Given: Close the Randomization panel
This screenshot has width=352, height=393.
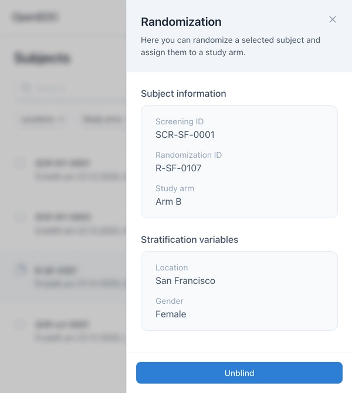Looking at the screenshot, I should pyautogui.click(x=333, y=19).
